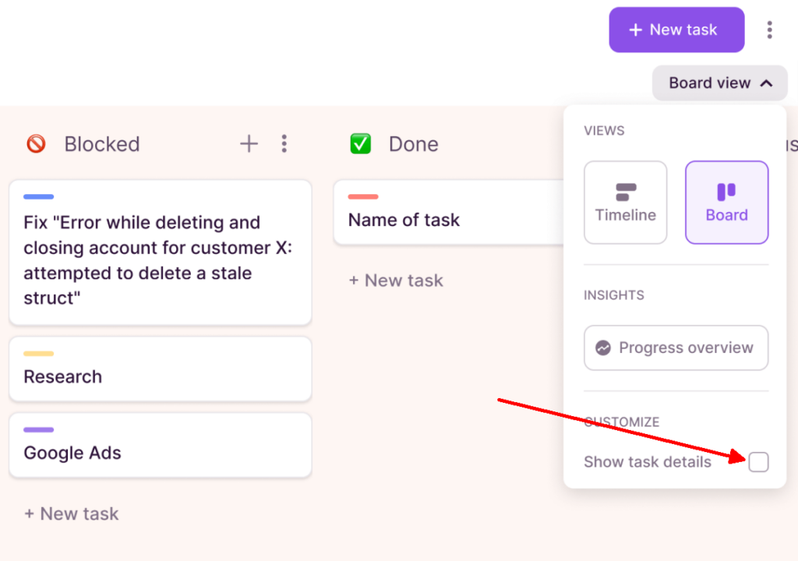Add a new task under the Done column
This screenshot has height=561, width=798.
tap(395, 280)
